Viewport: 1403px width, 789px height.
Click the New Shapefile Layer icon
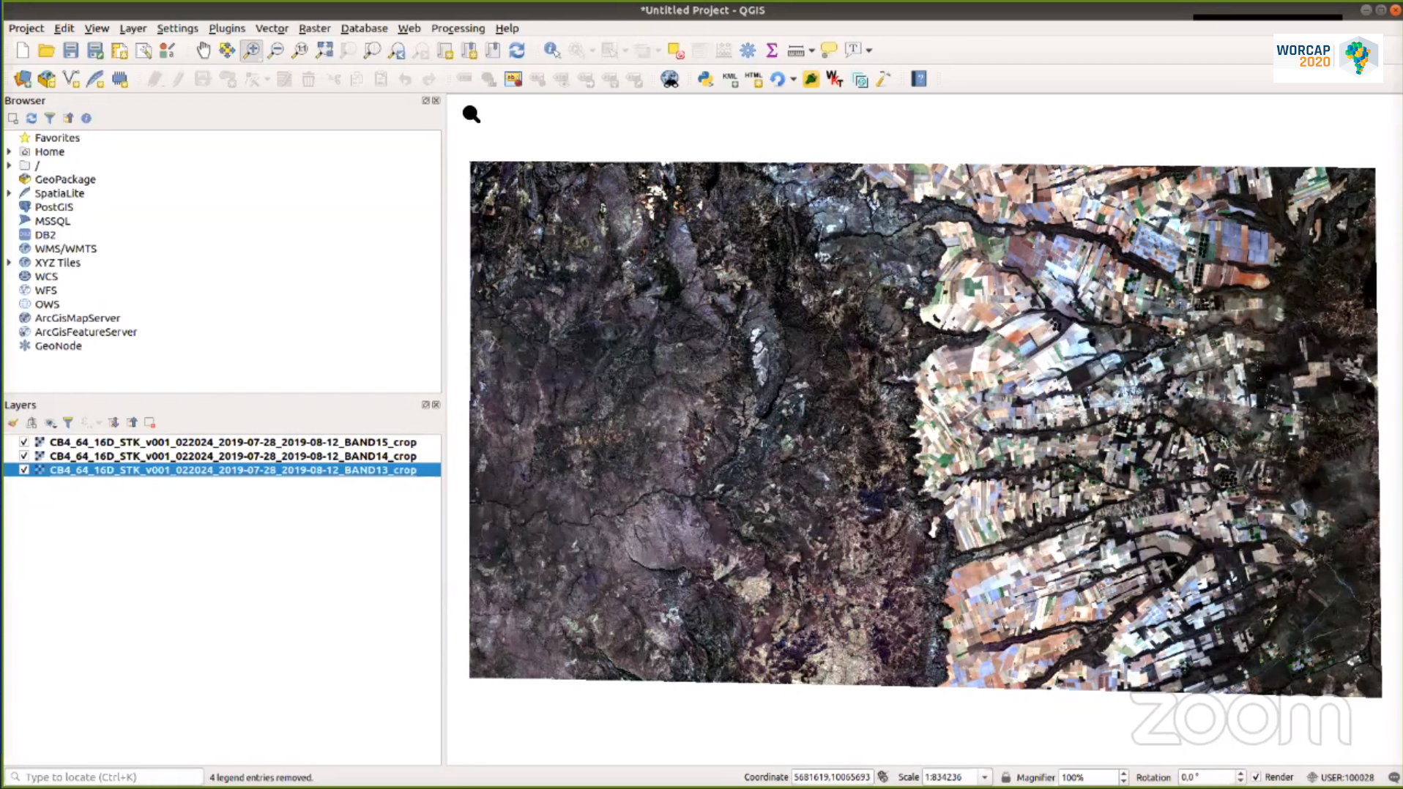(x=71, y=79)
